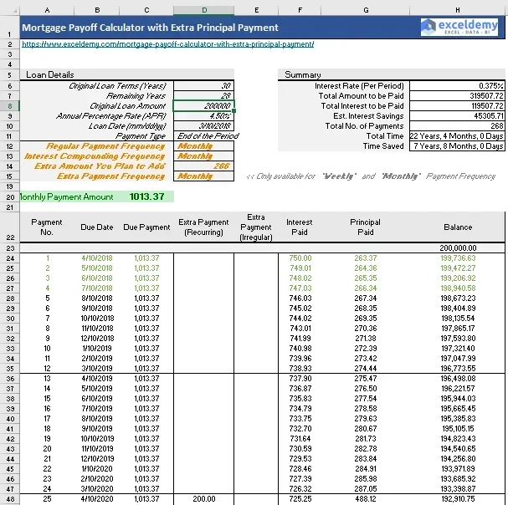This screenshot has width=508, height=505.
Task: Select recurring extra payment 200.00 cell
Action: point(203,499)
